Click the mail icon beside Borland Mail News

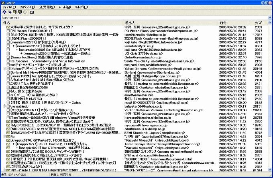coord(8,72)
